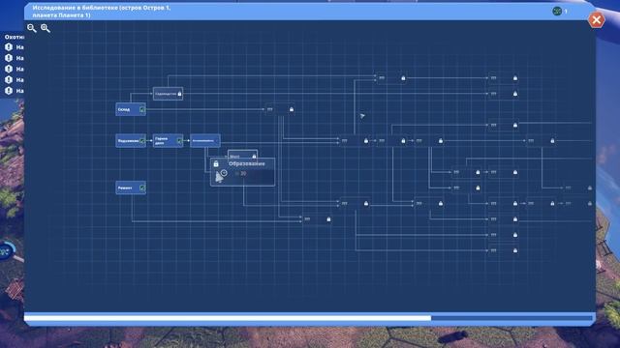Click the lock icon on Садоводство
Image resolution: width=620 pixels, height=348 pixels.
179,94
